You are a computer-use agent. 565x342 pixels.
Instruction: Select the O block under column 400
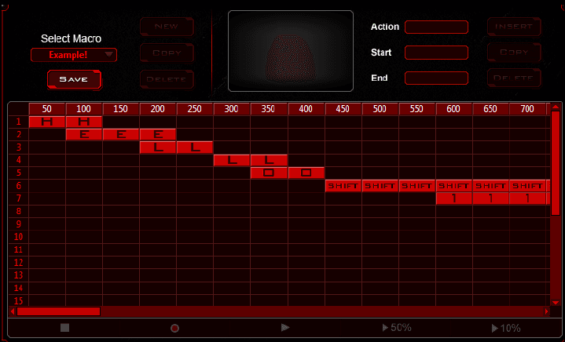306,173
